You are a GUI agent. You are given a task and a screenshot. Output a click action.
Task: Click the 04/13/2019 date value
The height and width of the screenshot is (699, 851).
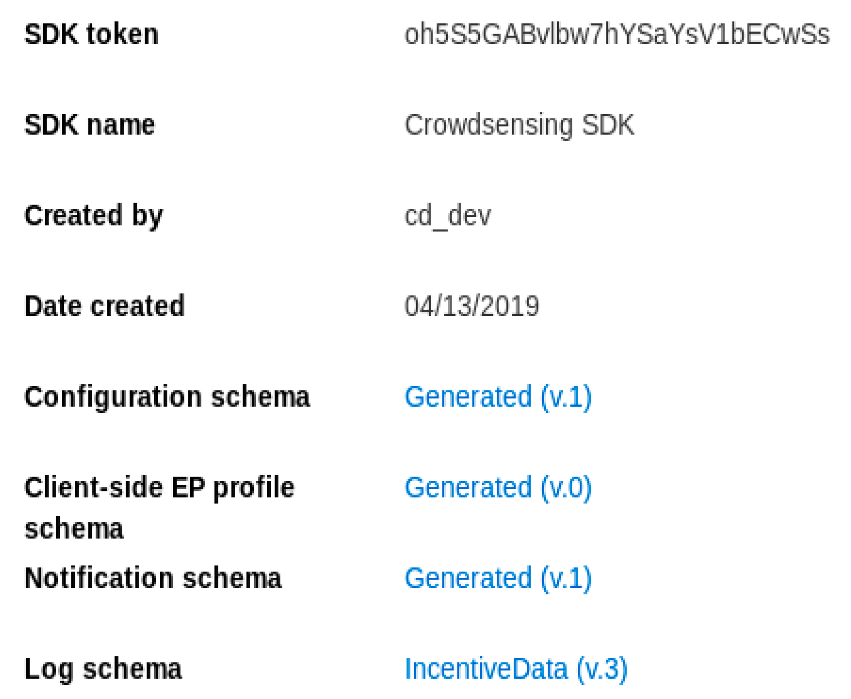(x=472, y=306)
